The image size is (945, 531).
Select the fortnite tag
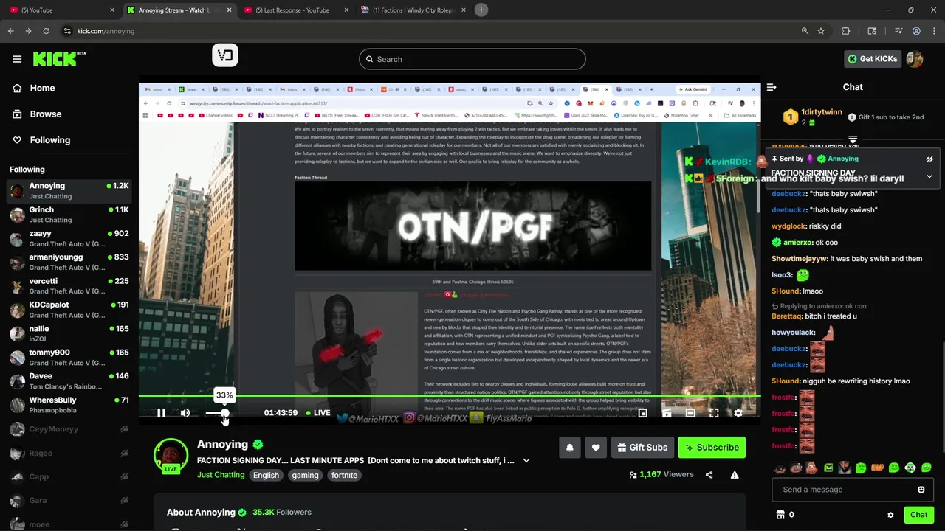point(344,475)
